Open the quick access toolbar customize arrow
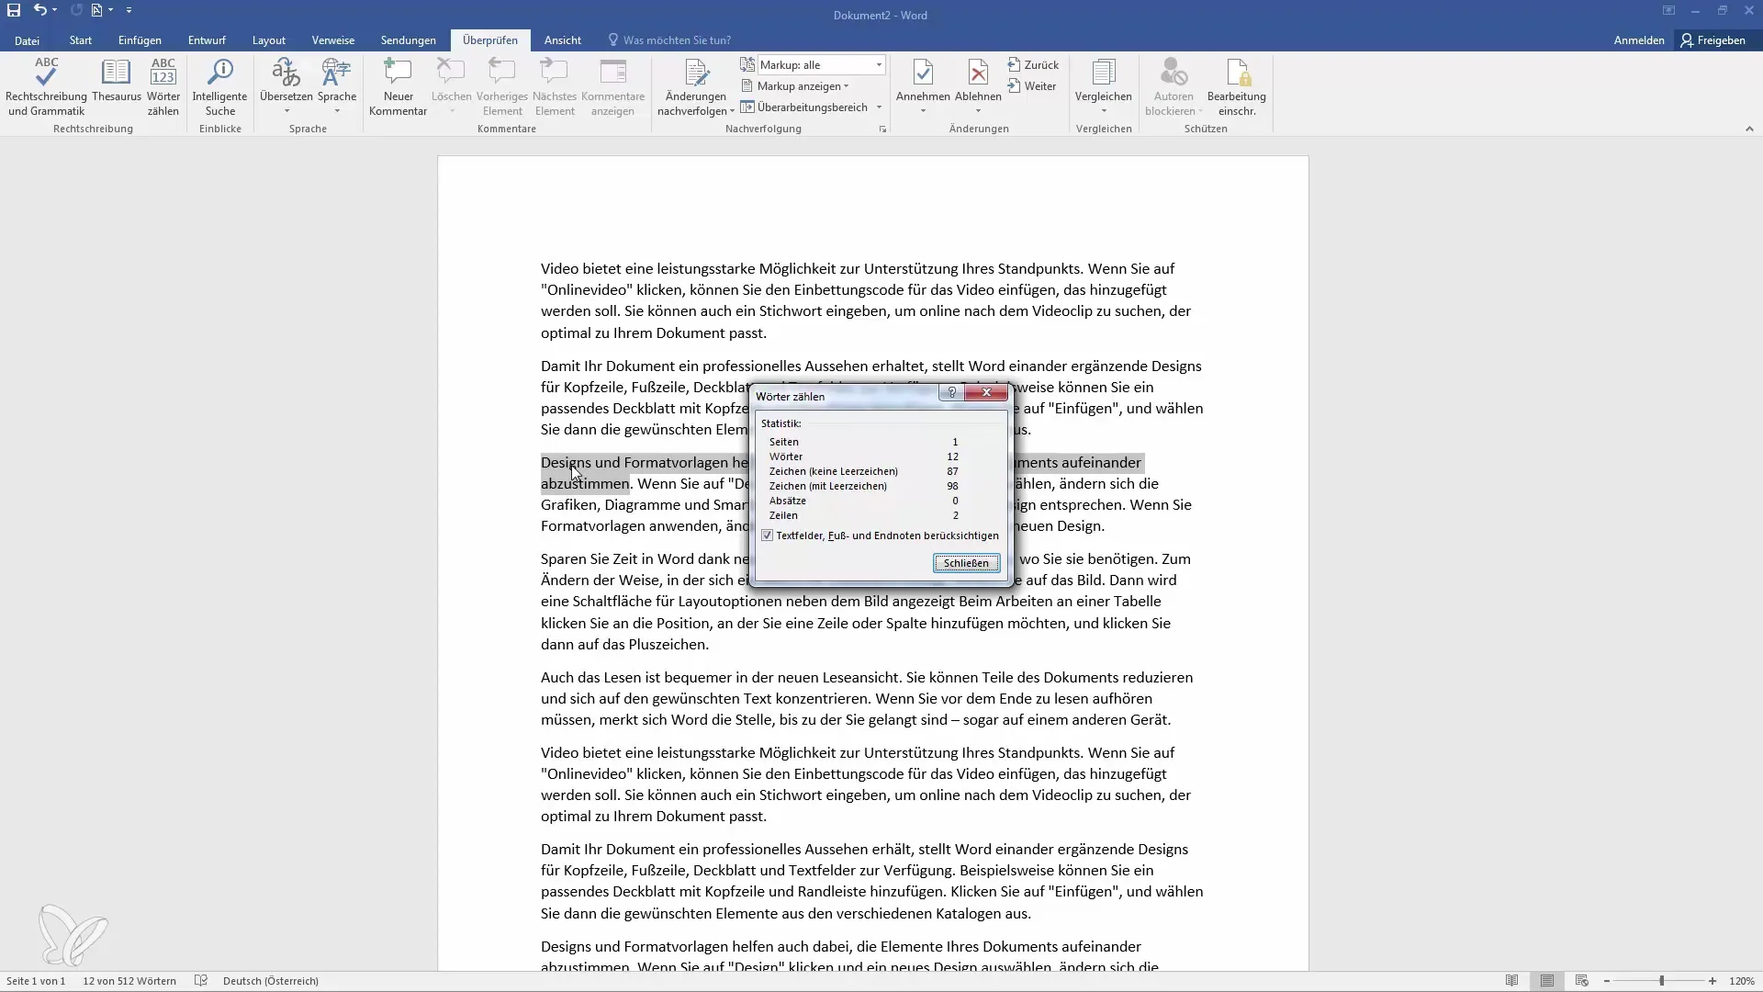This screenshot has width=1763, height=992. [x=129, y=10]
